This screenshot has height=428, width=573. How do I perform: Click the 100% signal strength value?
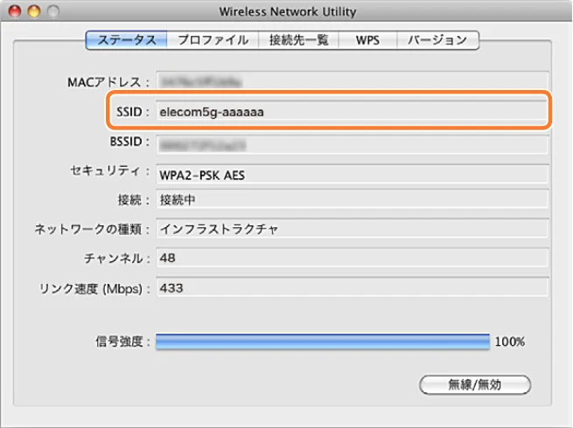point(510,342)
